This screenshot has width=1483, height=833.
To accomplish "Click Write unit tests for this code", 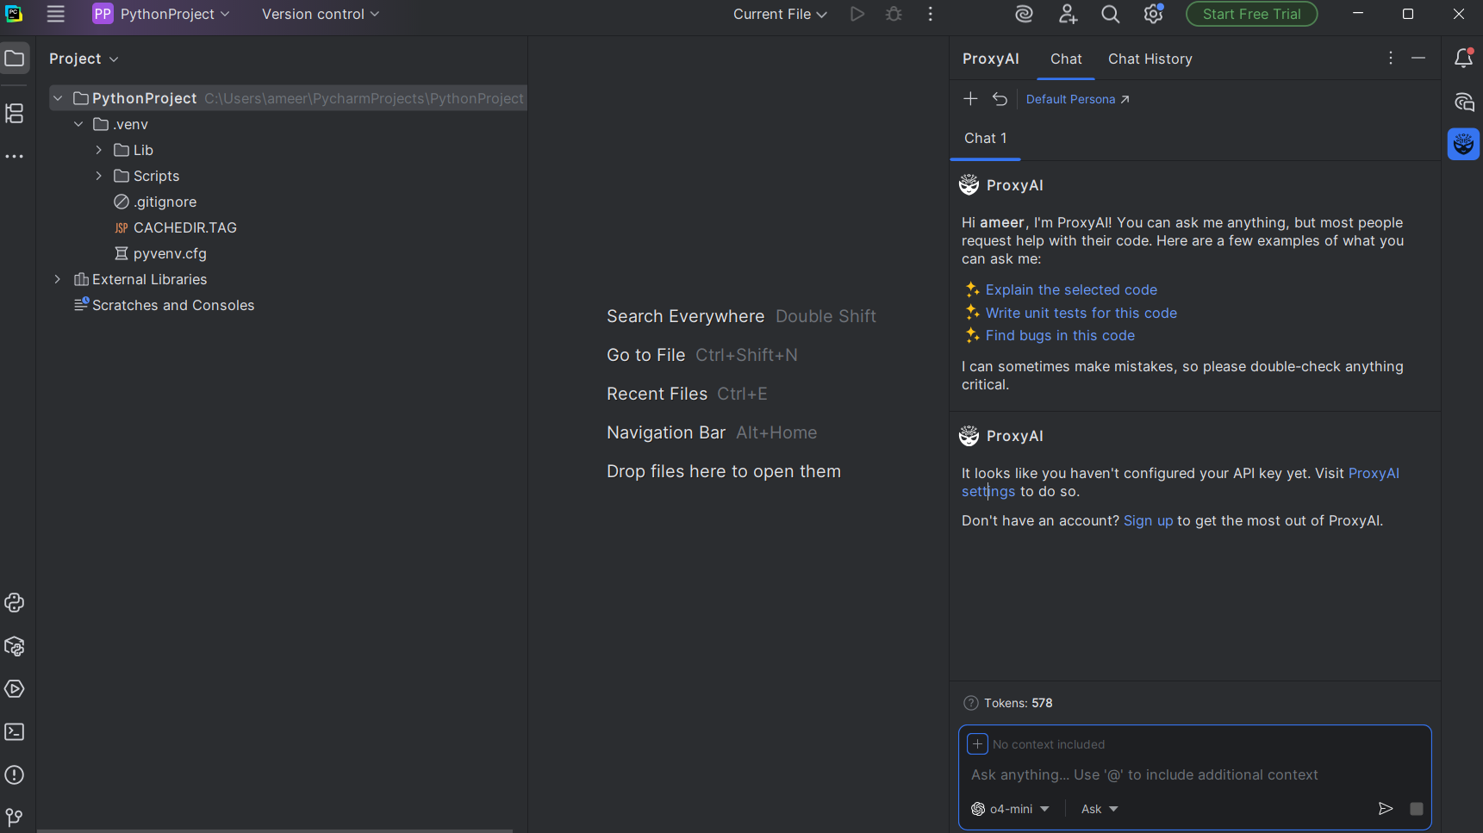I will pos(1081,313).
